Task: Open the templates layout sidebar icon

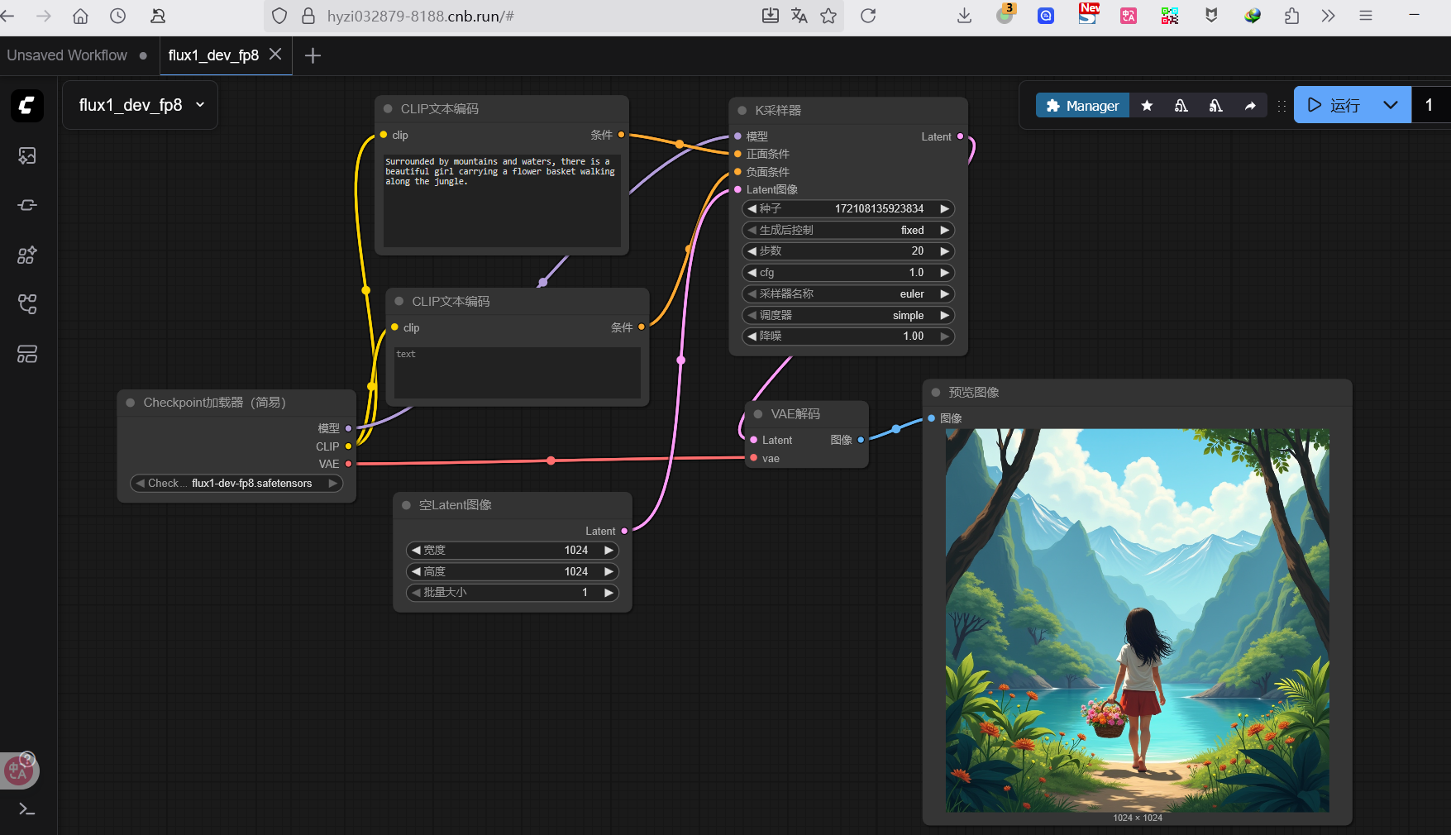Action: coord(26,355)
